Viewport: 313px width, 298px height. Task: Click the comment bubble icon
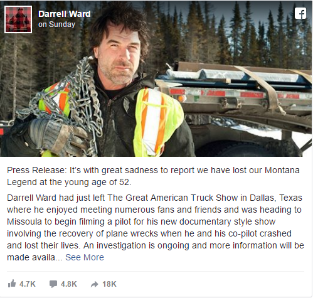point(53,284)
